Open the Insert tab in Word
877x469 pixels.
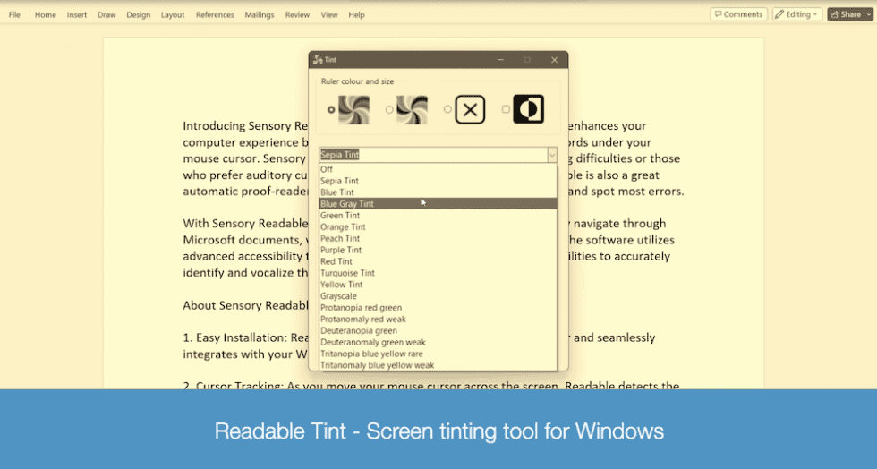point(77,14)
